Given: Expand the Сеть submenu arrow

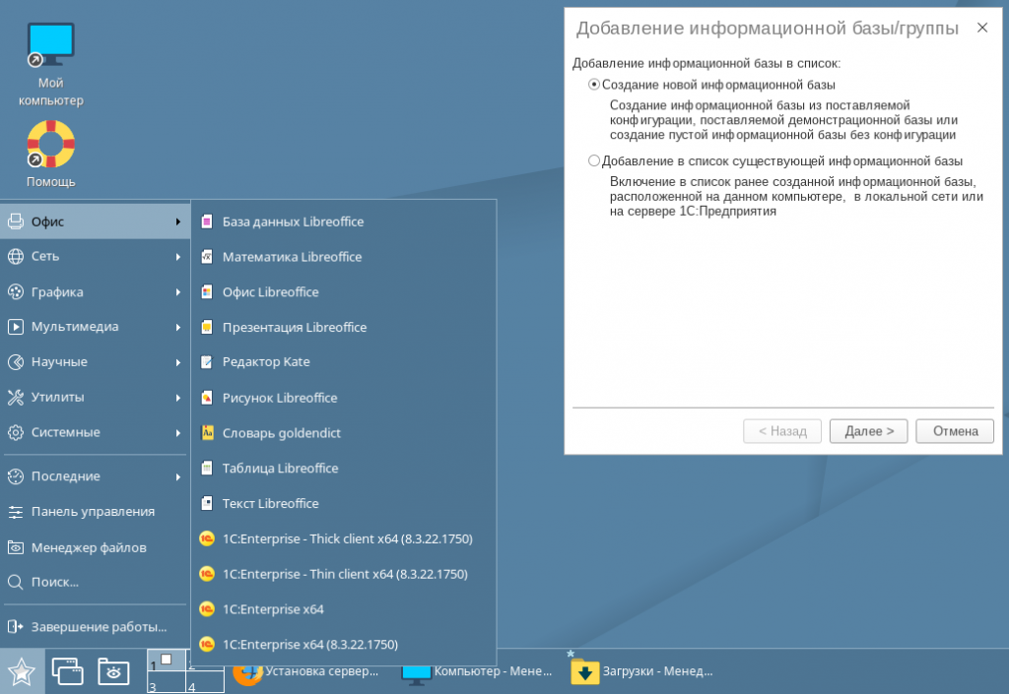Looking at the screenshot, I should coord(178,257).
